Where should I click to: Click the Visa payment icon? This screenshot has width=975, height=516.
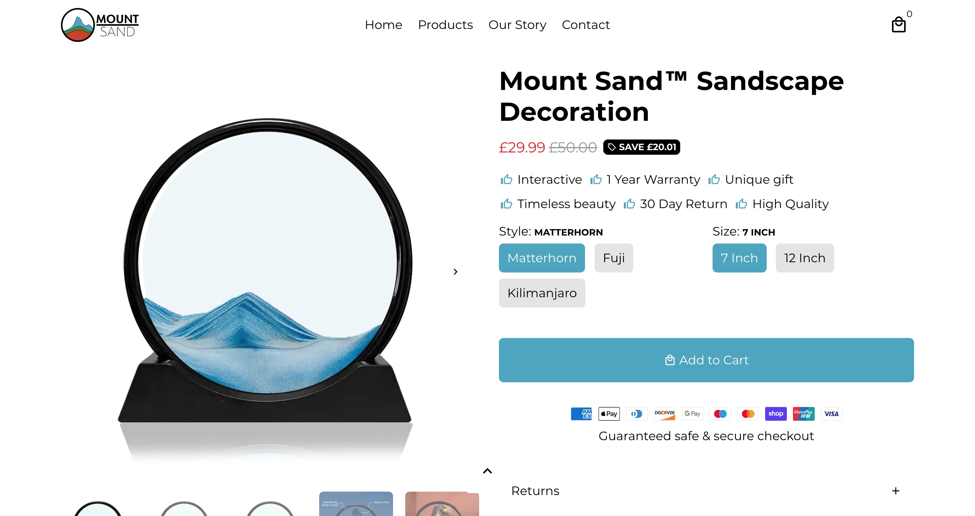click(831, 413)
